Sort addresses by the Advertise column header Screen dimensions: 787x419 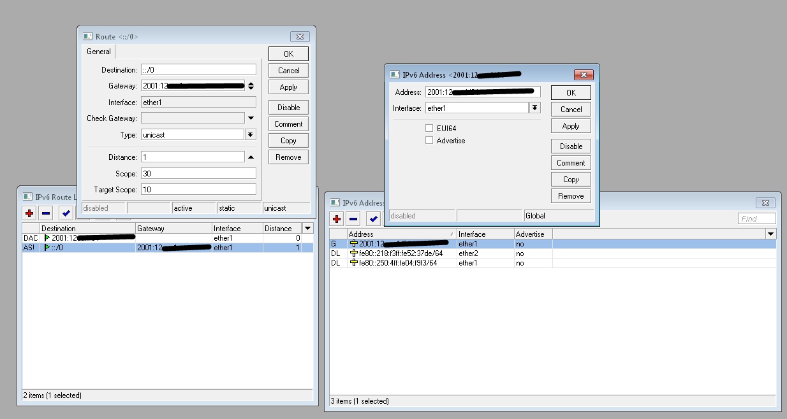point(533,234)
